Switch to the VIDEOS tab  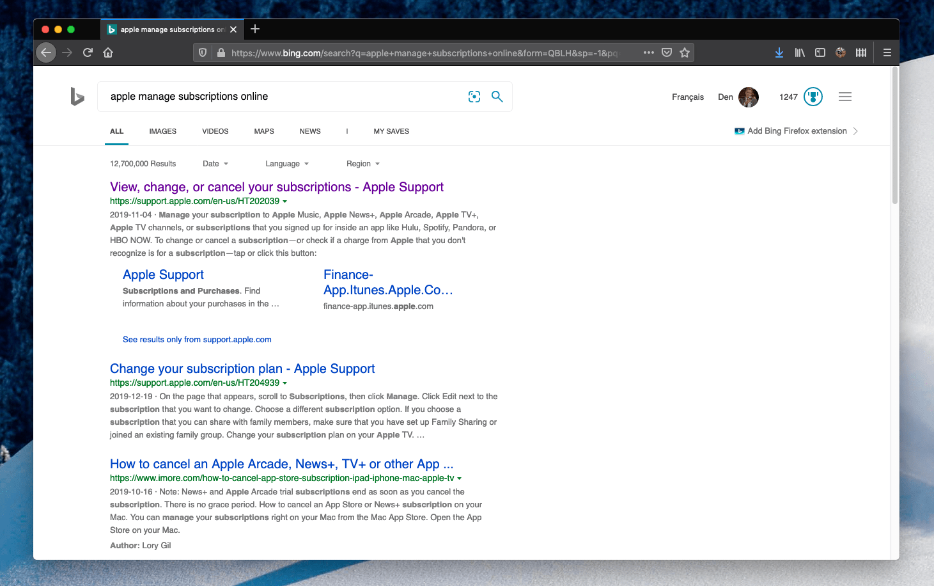pyautogui.click(x=215, y=131)
